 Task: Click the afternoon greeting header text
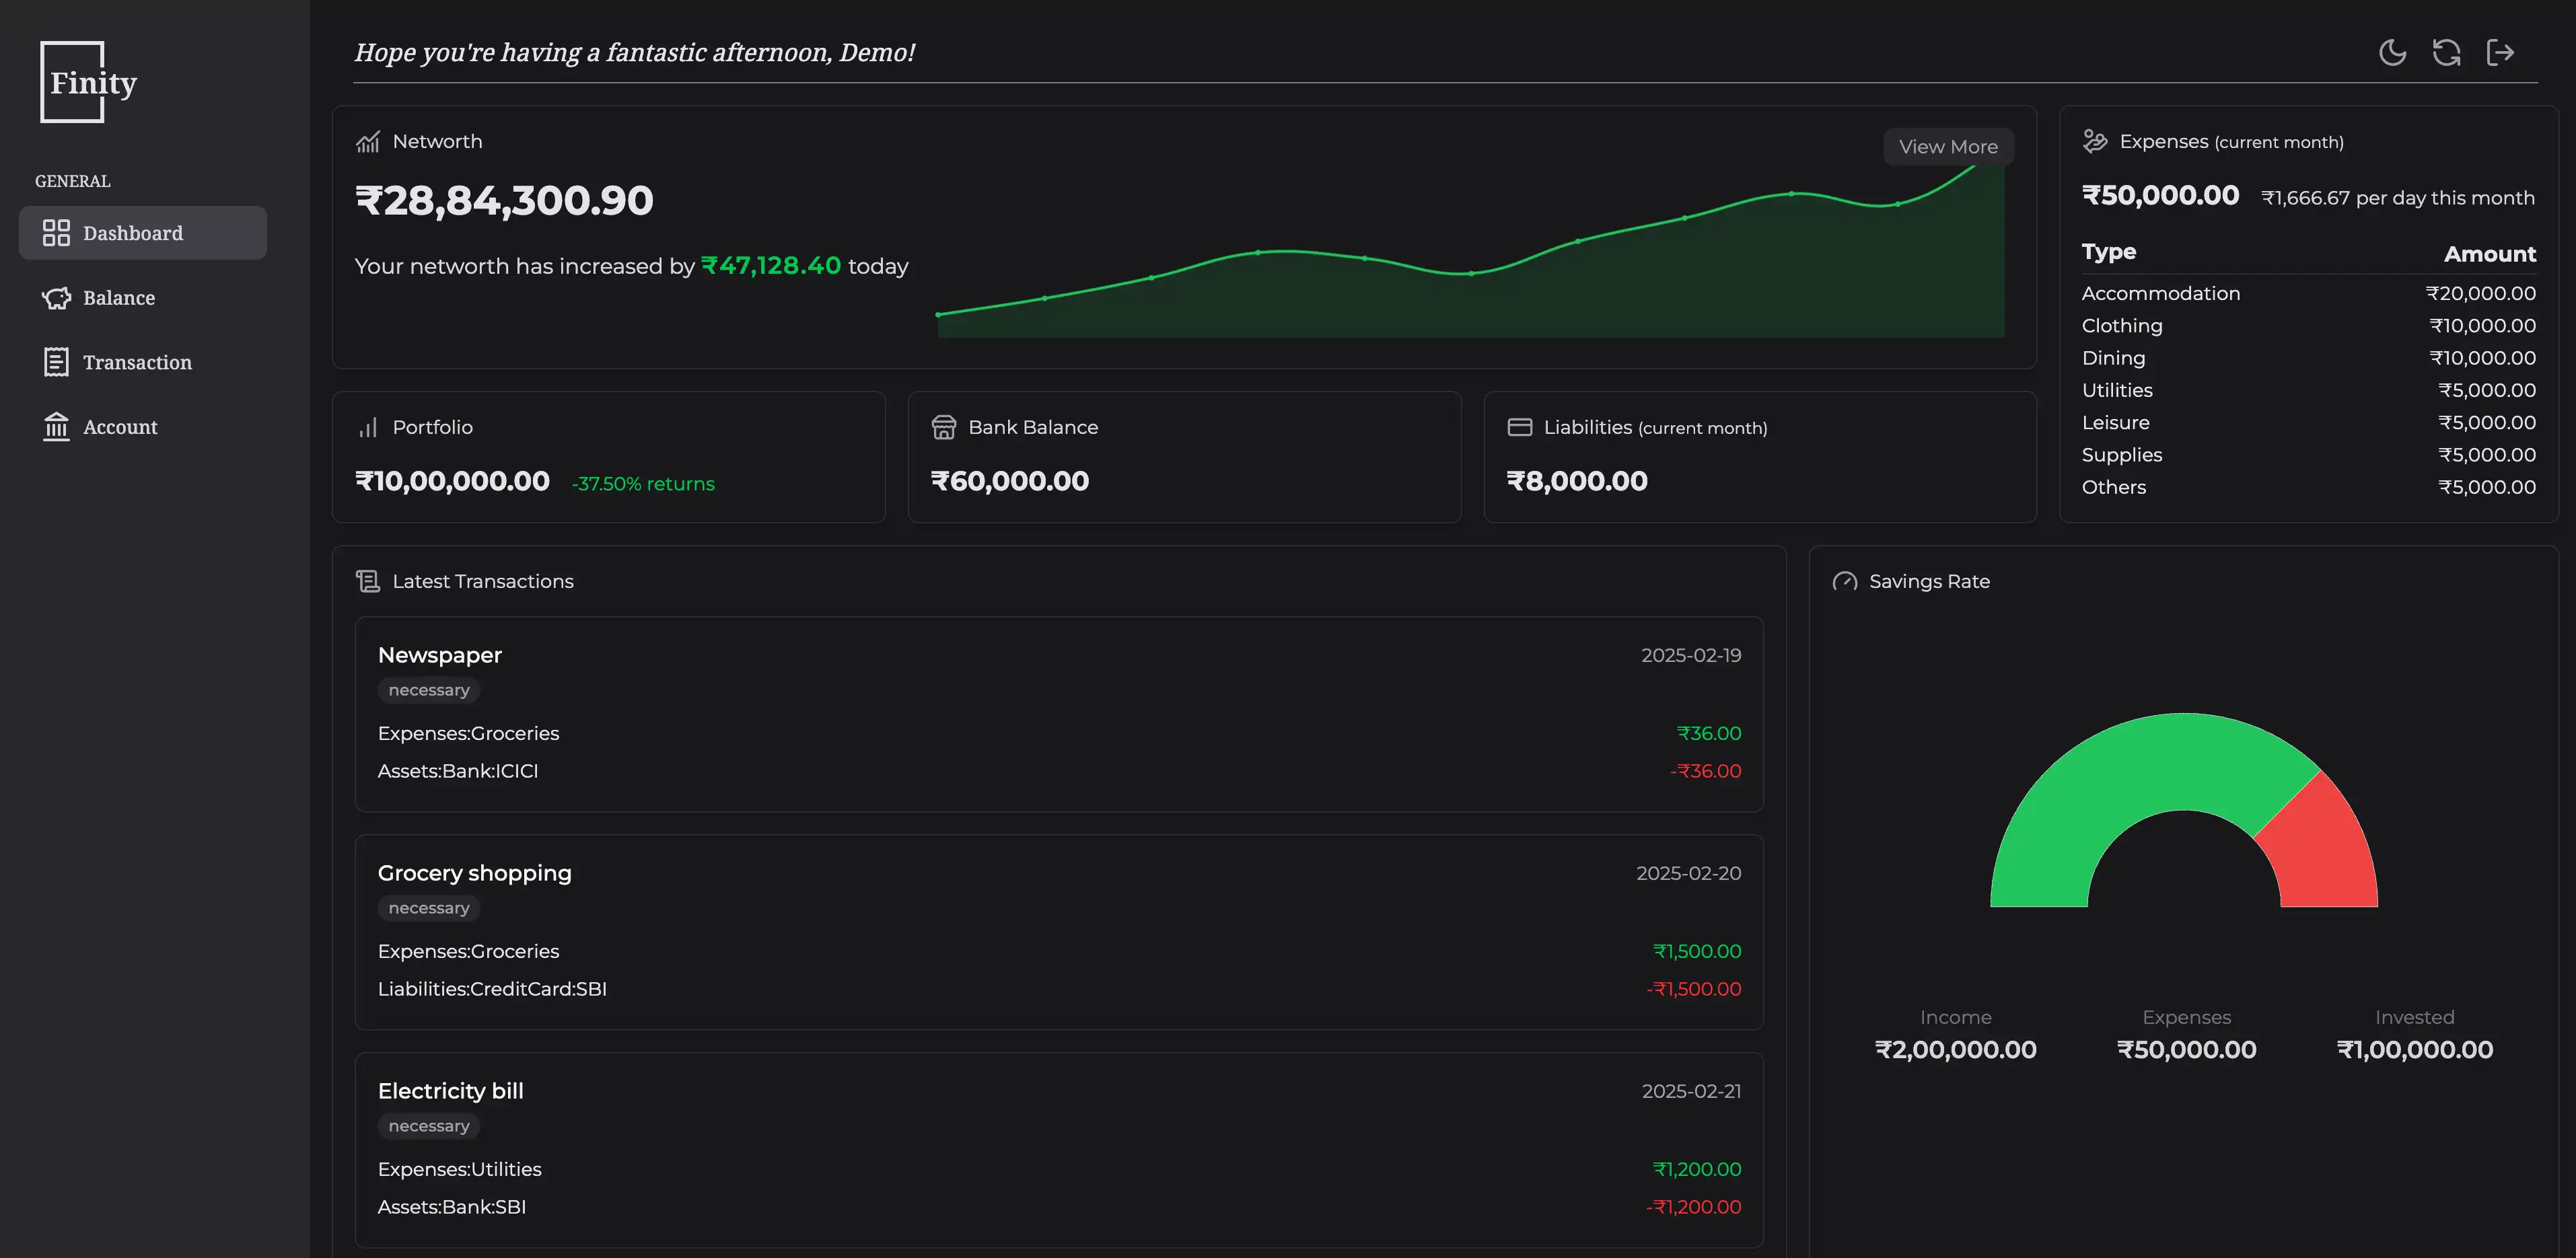pyautogui.click(x=635, y=53)
